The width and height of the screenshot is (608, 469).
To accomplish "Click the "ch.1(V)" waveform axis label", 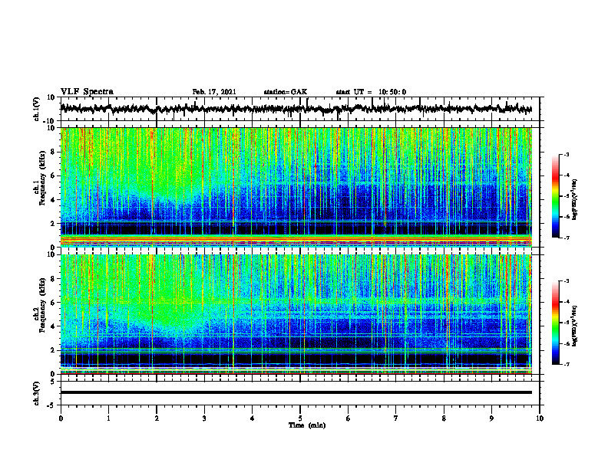I will tap(37, 109).
